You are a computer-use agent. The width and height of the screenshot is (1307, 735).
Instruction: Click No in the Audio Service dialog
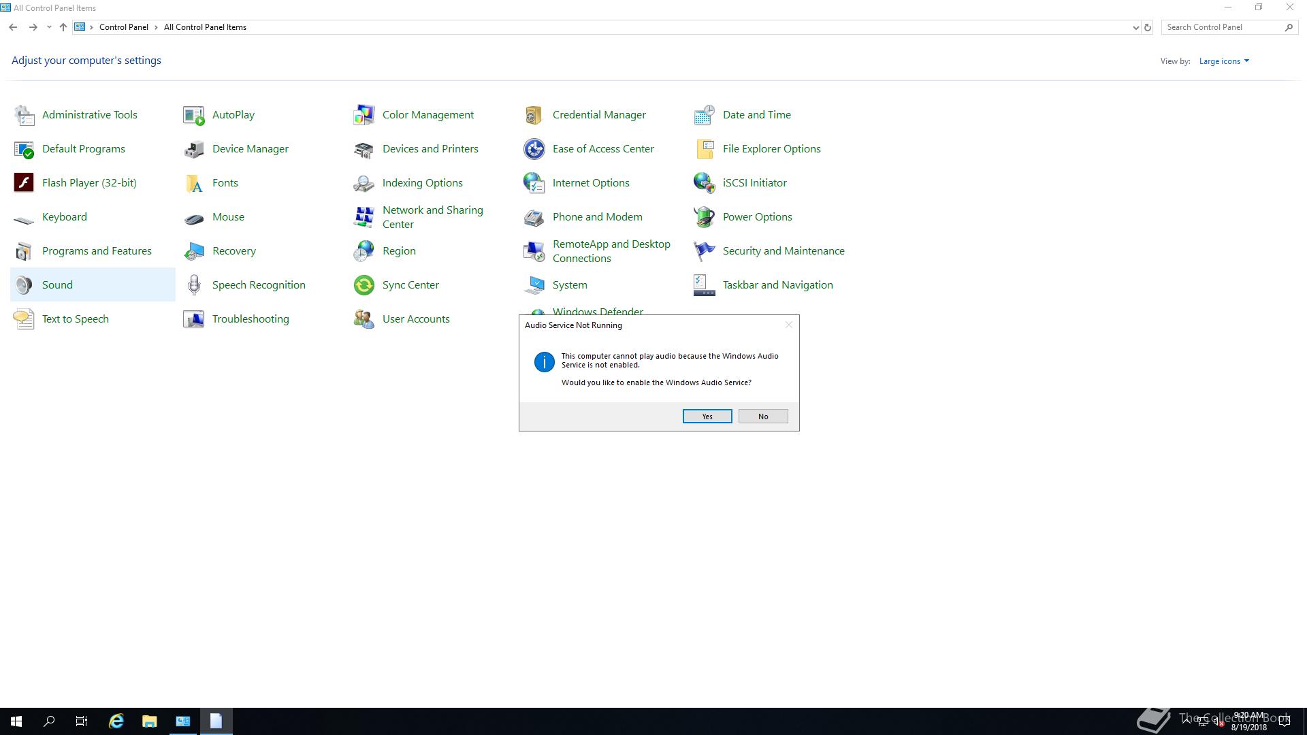[x=763, y=416]
